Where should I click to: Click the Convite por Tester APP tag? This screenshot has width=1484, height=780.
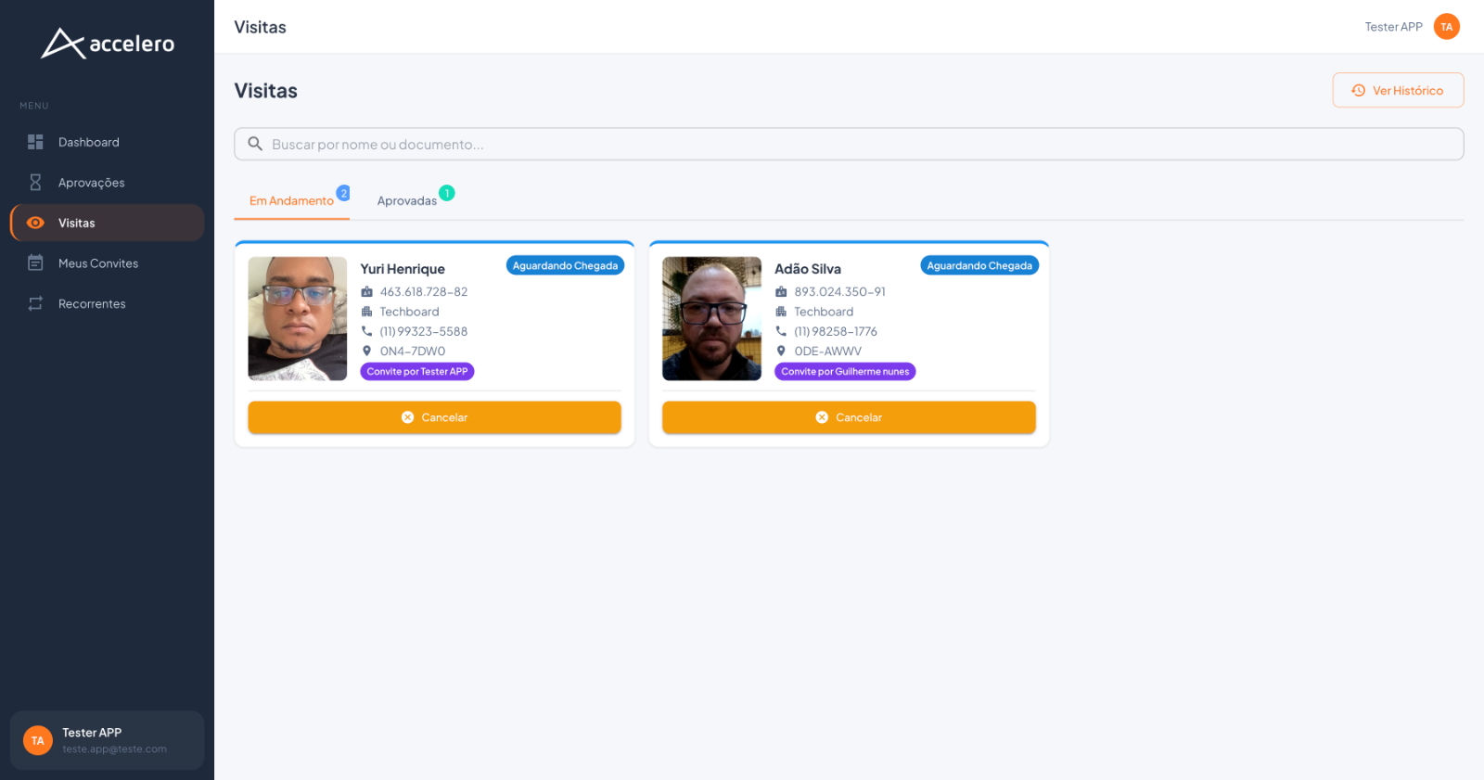(x=417, y=371)
